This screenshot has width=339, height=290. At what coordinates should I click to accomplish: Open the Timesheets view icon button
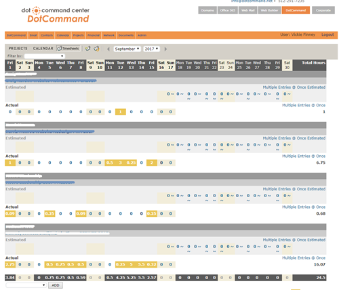pyautogui.click(x=68, y=48)
